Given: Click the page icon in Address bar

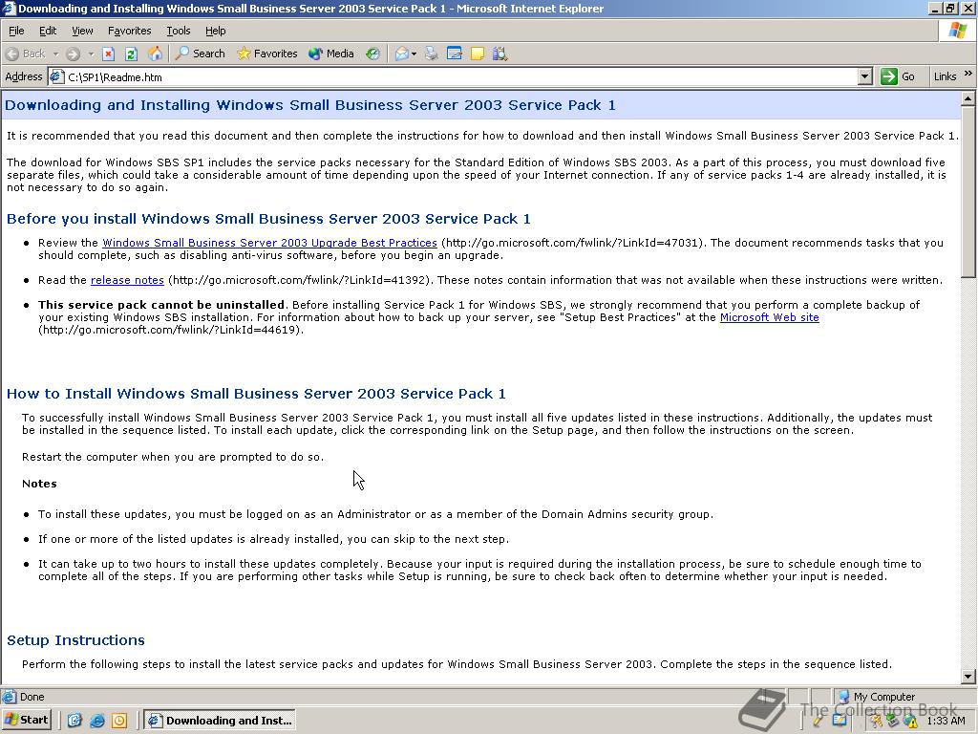Looking at the screenshot, I should pos(56,76).
